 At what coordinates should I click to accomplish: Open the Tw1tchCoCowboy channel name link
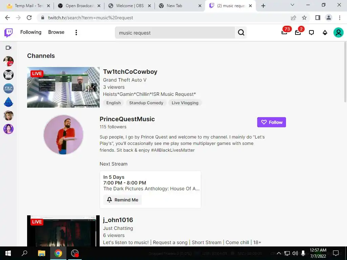(130, 72)
